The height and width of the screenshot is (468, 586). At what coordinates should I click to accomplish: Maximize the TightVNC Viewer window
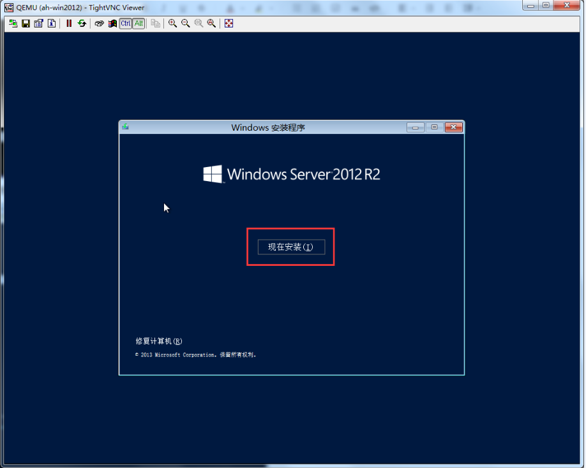[546, 6]
